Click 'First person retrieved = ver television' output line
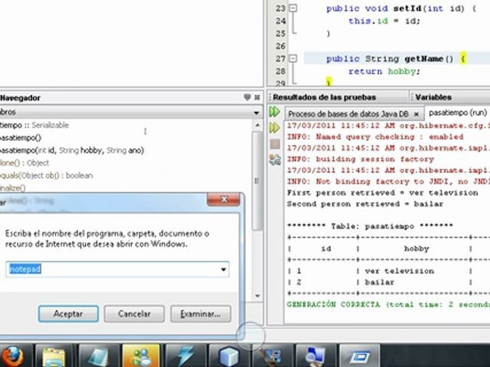Image resolution: width=490 pixels, height=367 pixels. pos(382,193)
